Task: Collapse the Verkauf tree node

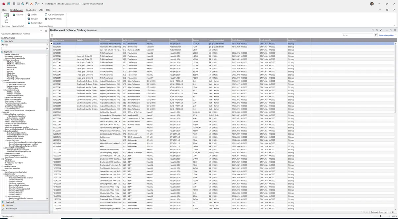Action: point(2,81)
